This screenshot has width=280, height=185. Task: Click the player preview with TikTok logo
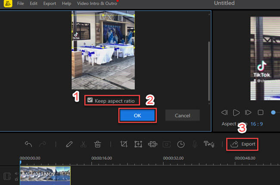(x=265, y=59)
